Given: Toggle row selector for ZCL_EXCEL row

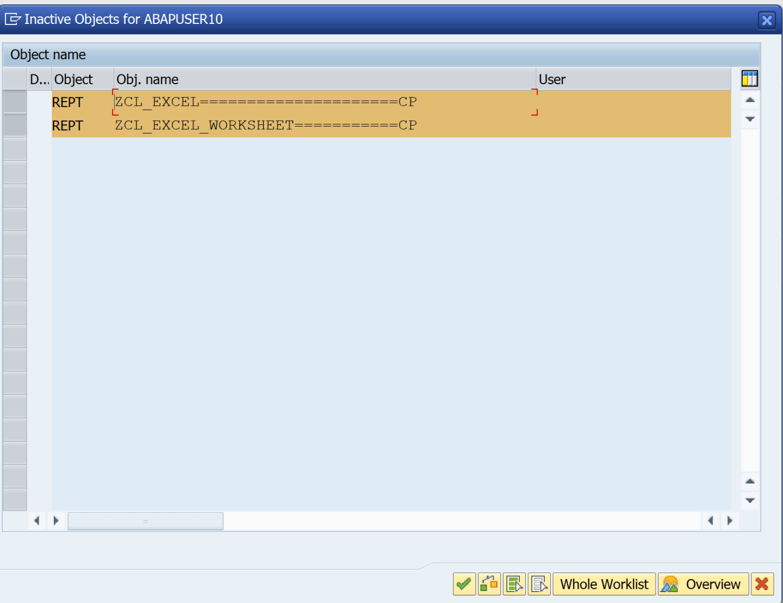Looking at the screenshot, I should click(x=15, y=102).
